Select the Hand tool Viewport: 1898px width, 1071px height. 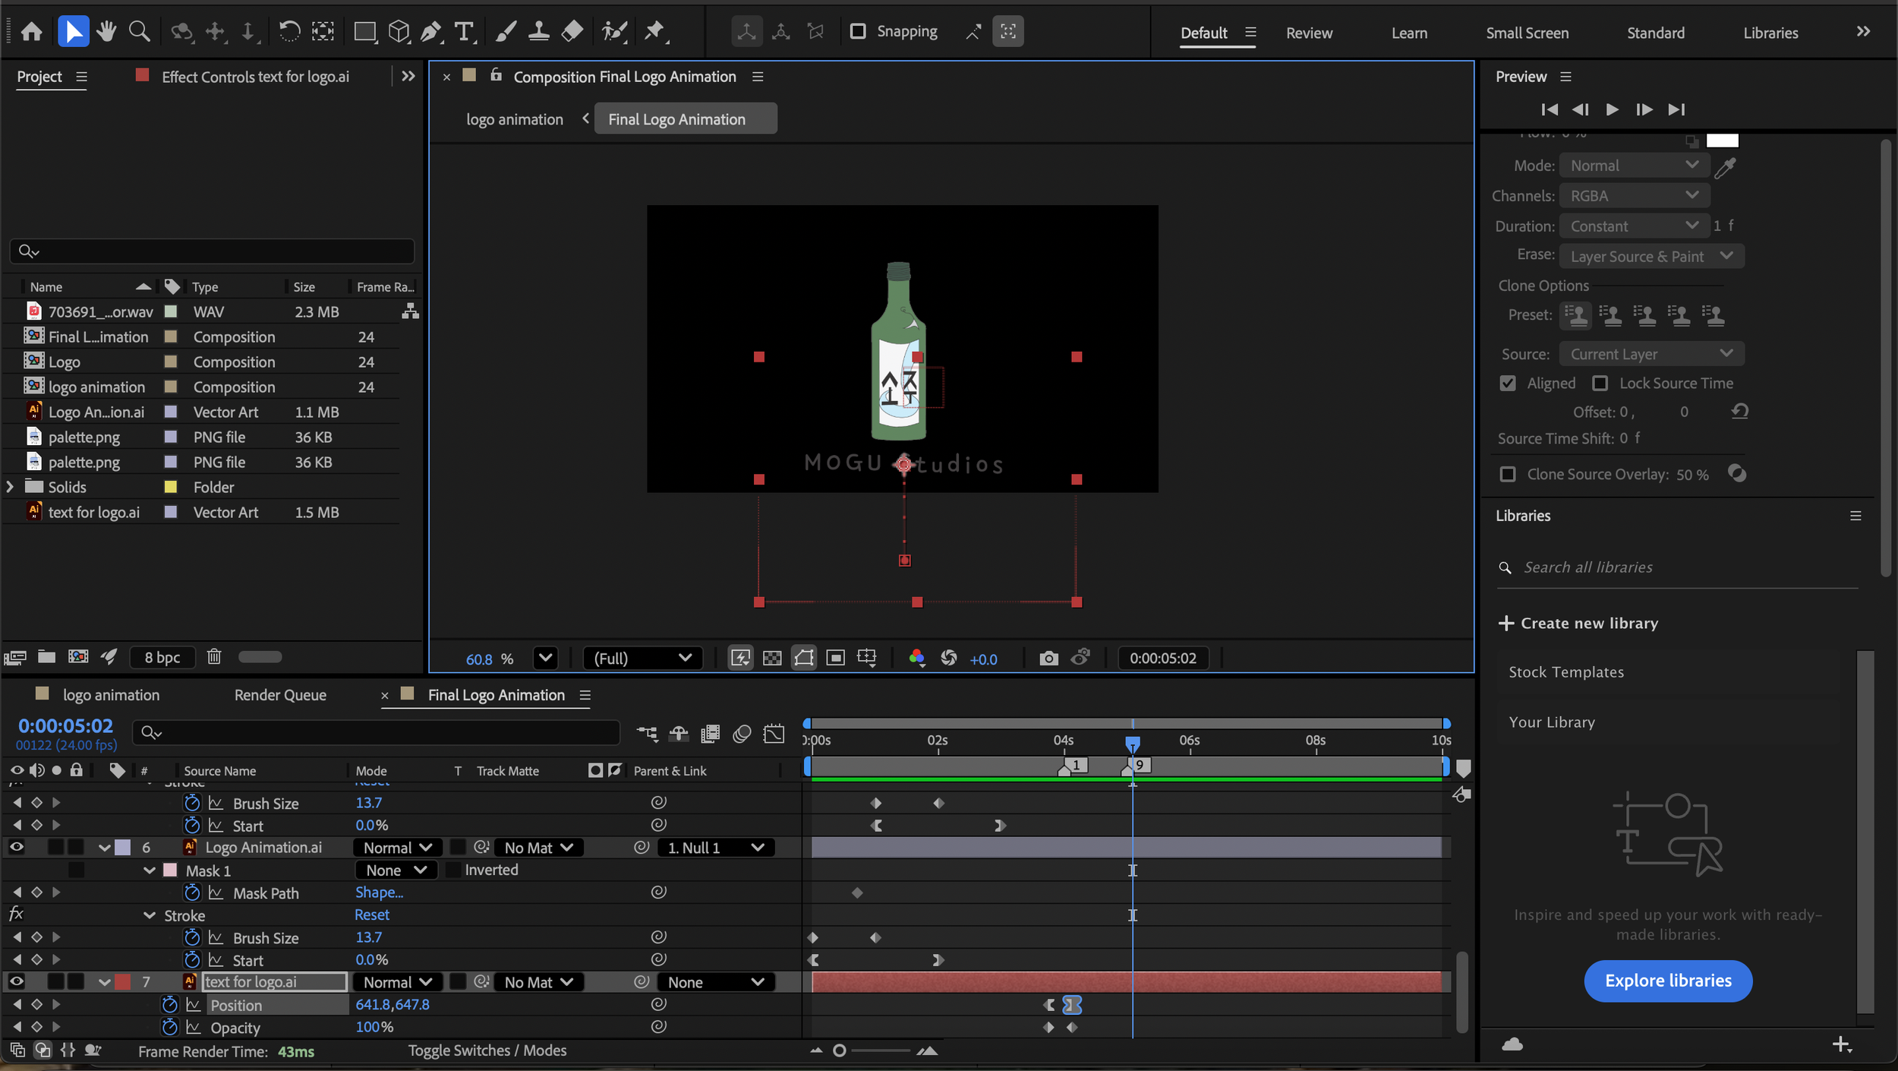click(106, 31)
